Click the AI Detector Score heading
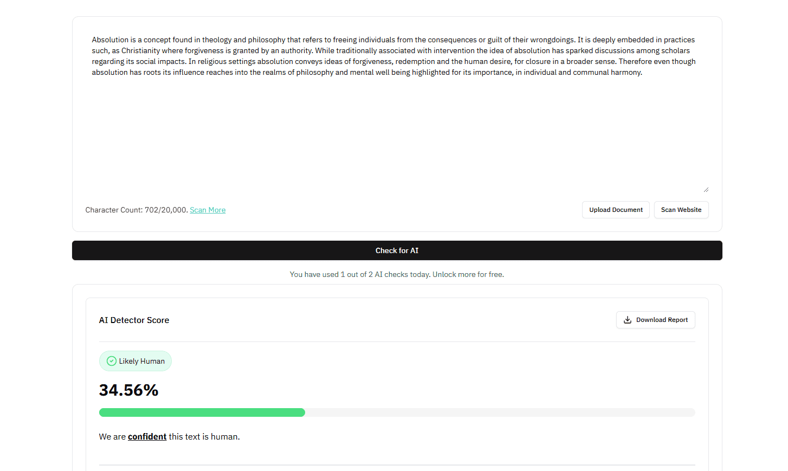The height and width of the screenshot is (471, 788). (134, 320)
